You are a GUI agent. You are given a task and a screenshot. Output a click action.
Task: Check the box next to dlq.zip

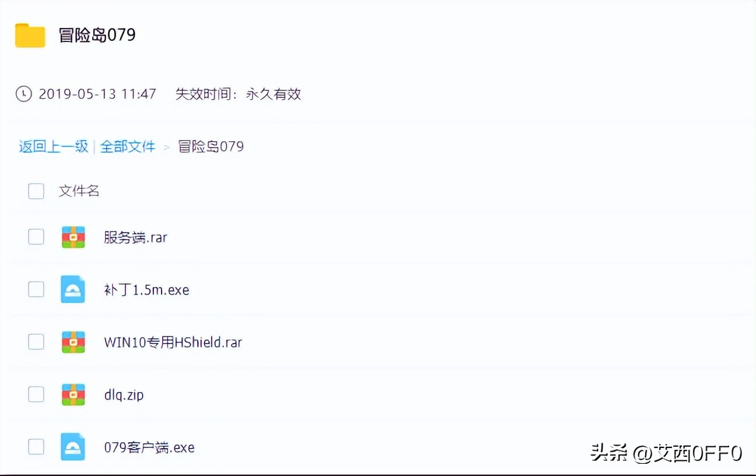(x=36, y=394)
